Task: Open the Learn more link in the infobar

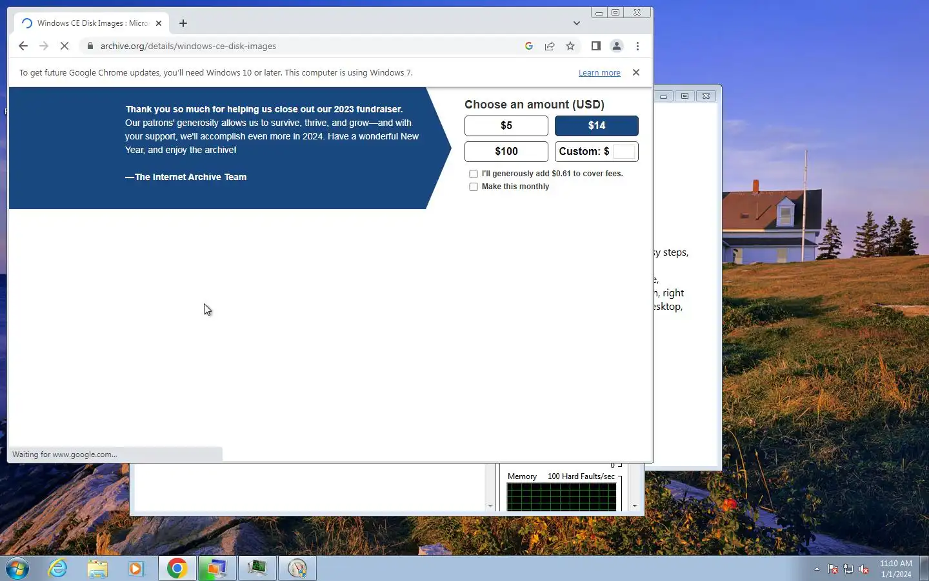Action: tap(599, 73)
